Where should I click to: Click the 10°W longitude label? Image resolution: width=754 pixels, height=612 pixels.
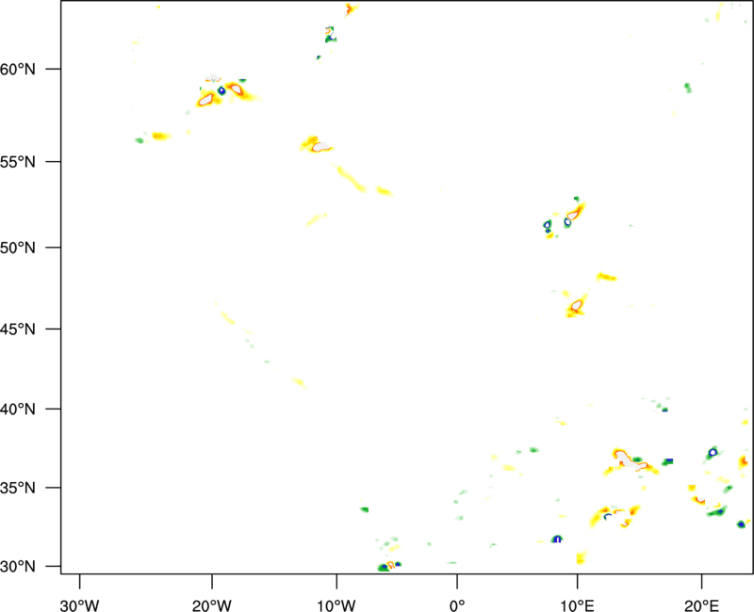(x=336, y=605)
